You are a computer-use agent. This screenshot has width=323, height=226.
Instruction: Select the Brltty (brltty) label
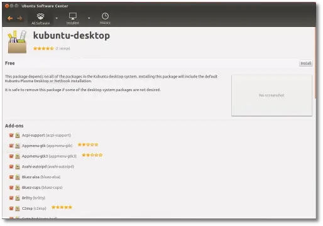(33, 198)
